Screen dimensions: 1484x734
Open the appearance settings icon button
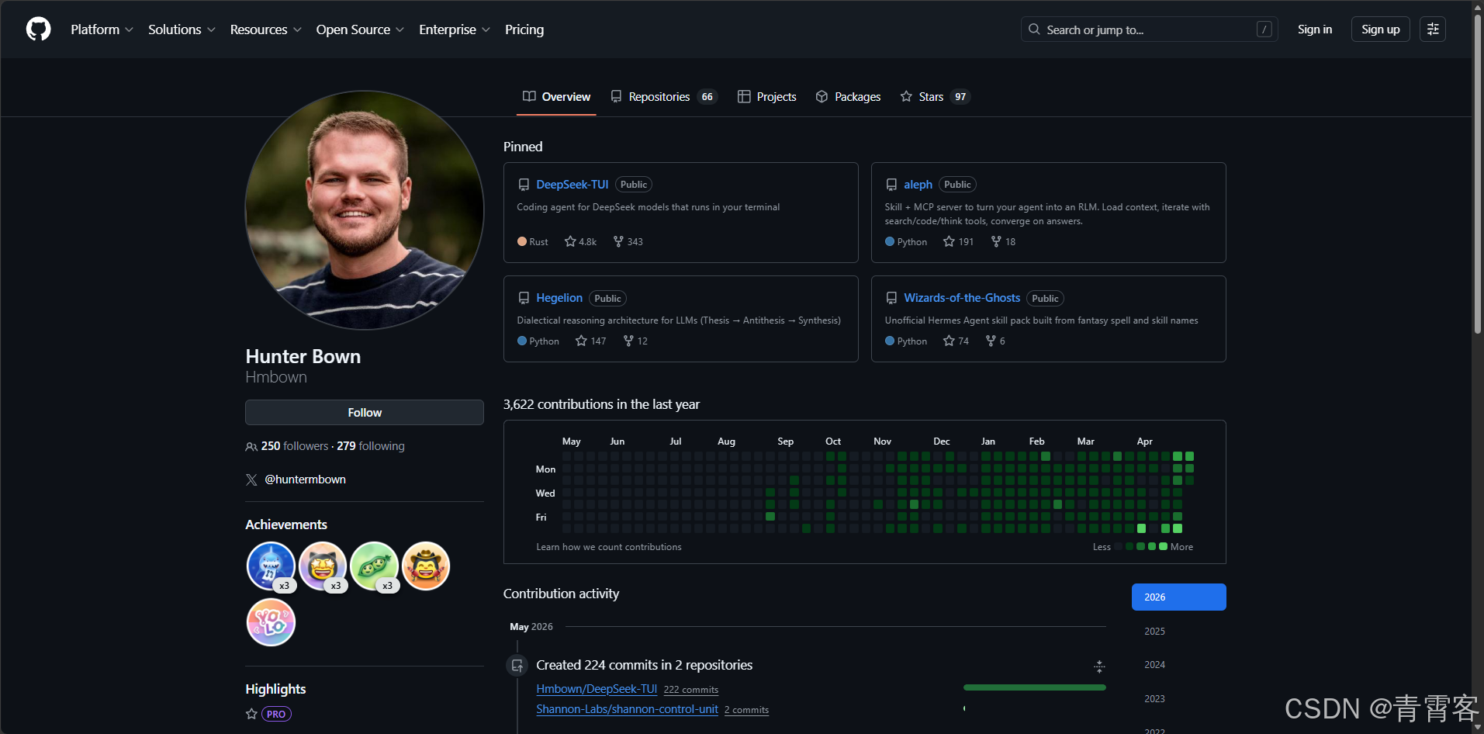pos(1433,29)
